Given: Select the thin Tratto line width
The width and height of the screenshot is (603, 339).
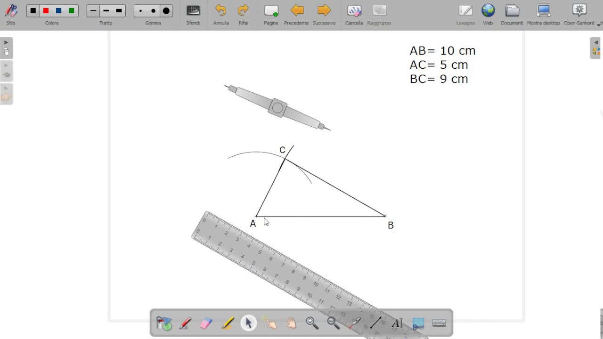Looking at the screenshot, I should [93, 11].
